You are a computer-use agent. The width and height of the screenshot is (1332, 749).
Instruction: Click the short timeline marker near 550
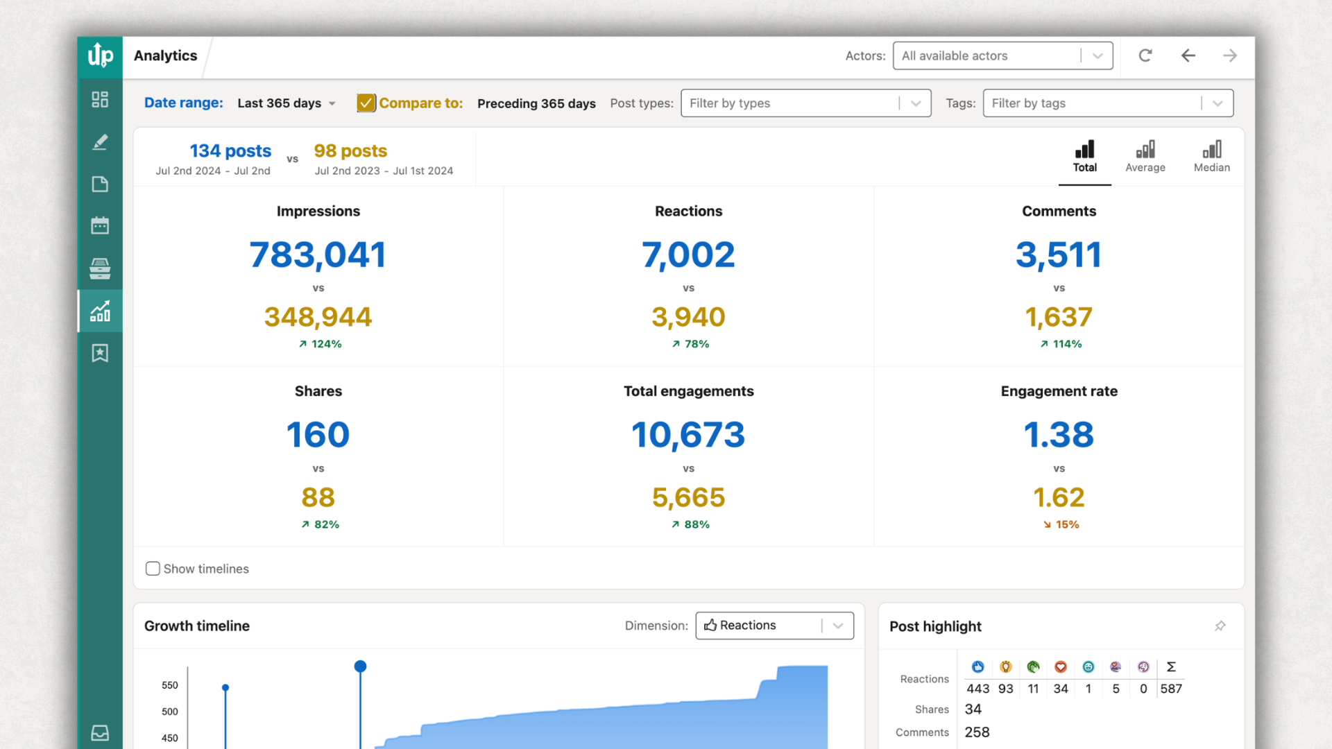click(x=225, y=687)
